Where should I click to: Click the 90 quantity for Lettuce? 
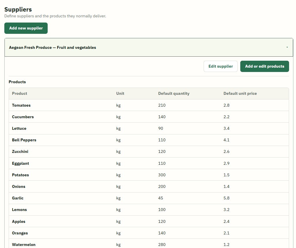pyautogui.click(x=161, y=128)
